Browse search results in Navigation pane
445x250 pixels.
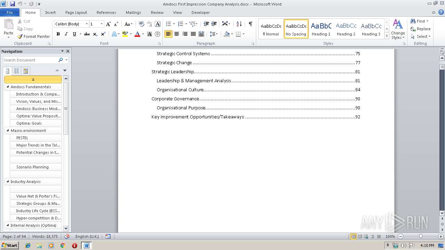25,71
